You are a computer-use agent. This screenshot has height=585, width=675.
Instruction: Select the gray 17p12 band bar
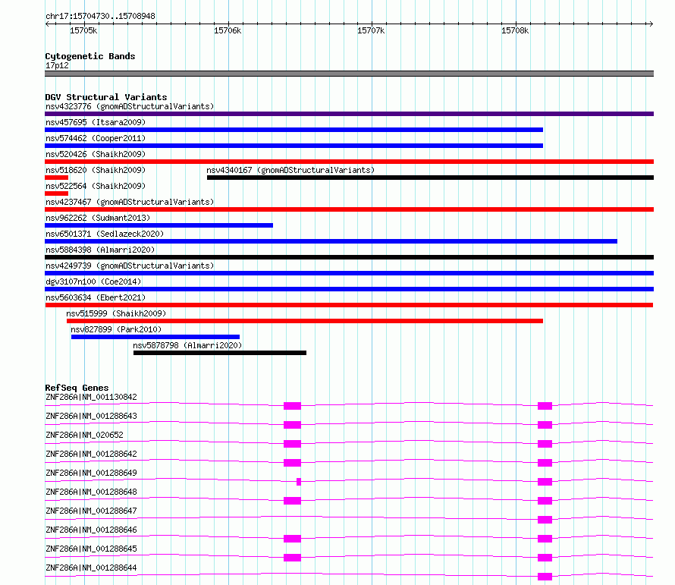(x=349, y=74)
